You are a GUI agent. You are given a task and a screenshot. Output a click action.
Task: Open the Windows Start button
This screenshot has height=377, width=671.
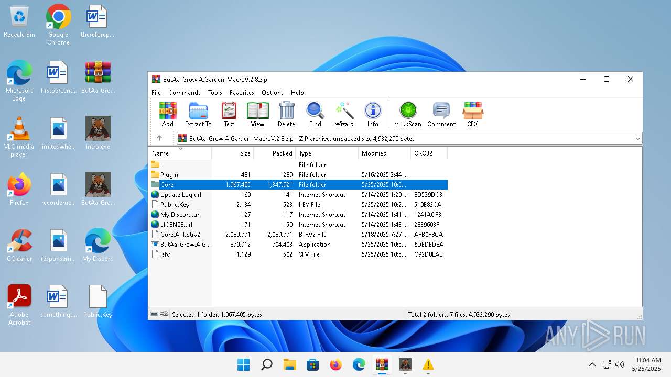coord(244,364)
